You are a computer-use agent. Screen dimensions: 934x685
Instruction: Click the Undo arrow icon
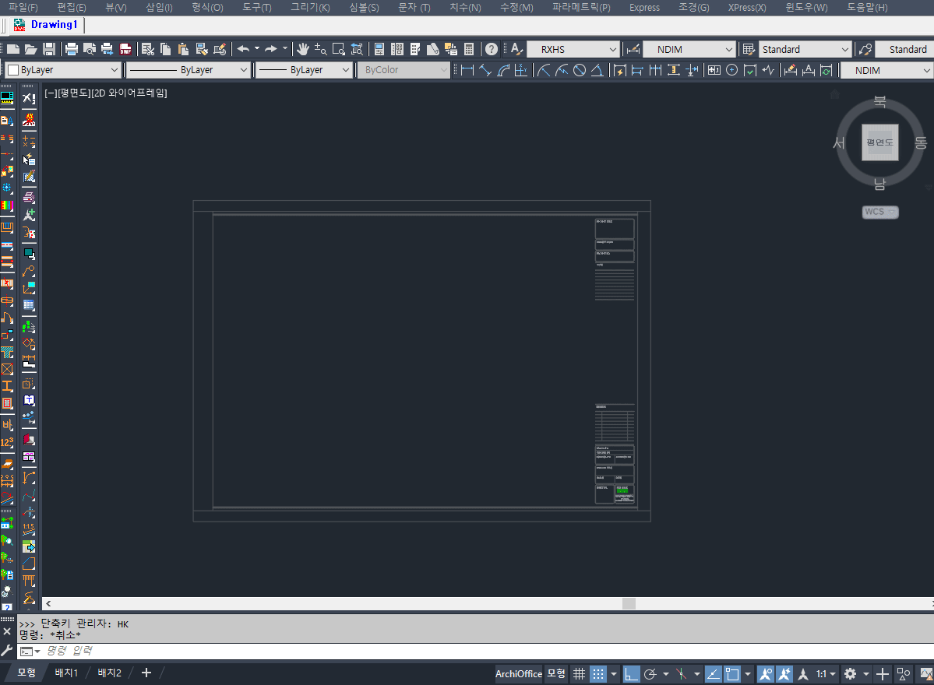coord(243,49)
